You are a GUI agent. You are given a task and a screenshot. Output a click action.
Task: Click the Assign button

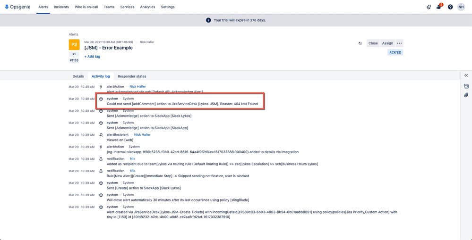click(x=387, y=43)
